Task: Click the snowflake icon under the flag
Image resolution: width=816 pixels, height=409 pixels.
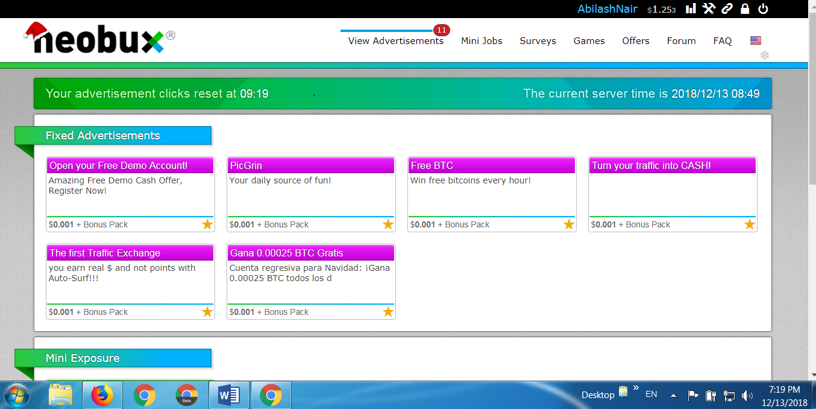Action: (765, 55)
